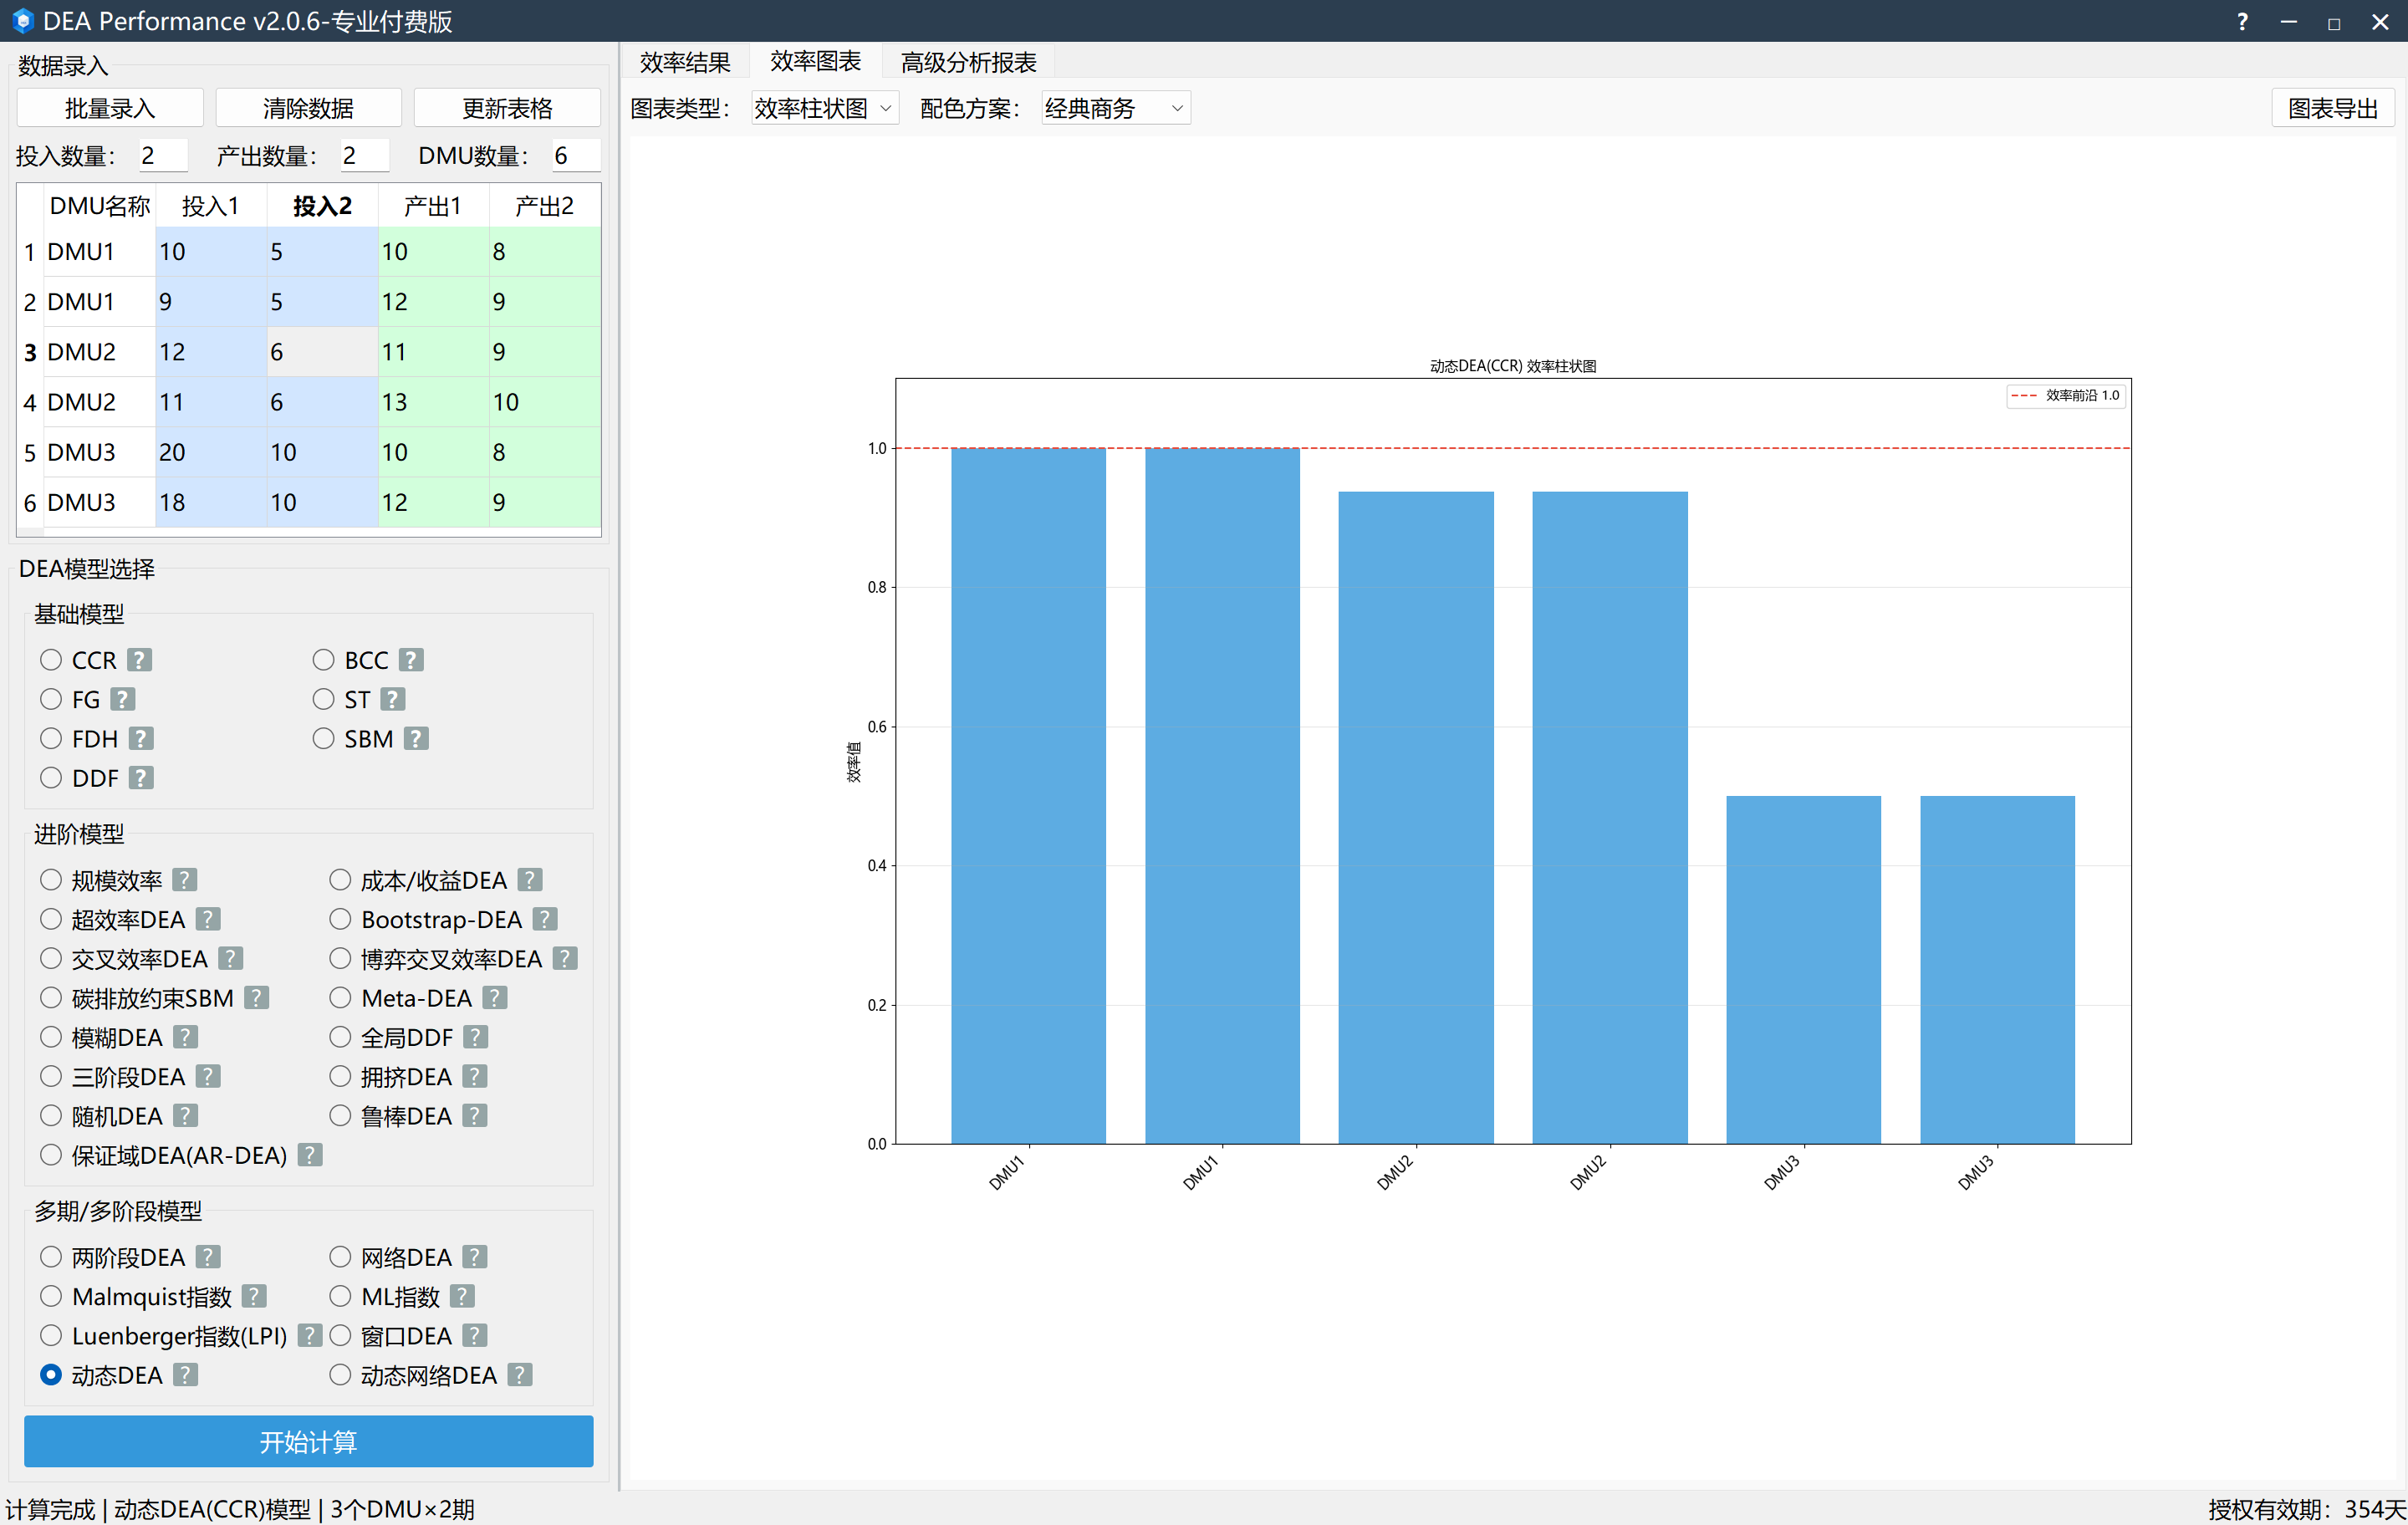
Task: Click the help icon beside FDH
Action: pos(141,739)
